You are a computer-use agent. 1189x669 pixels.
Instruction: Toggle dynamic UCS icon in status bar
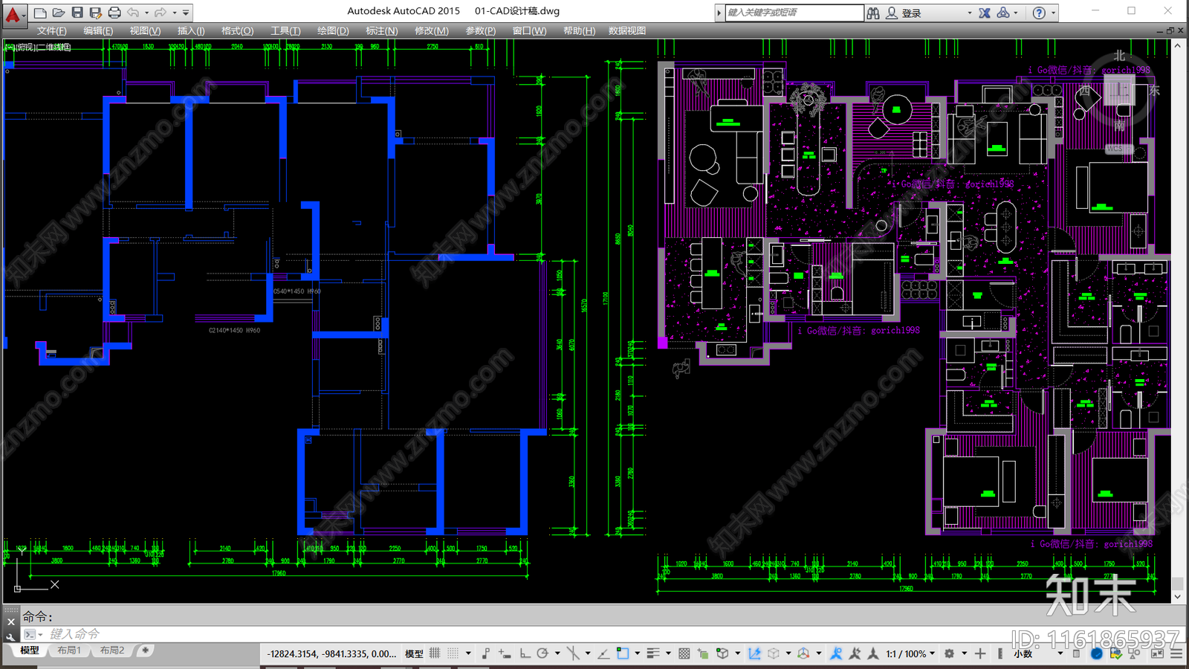754,653
